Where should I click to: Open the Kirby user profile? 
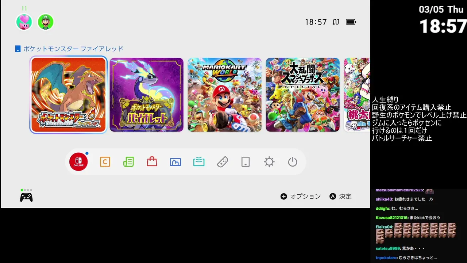(24, 22)
